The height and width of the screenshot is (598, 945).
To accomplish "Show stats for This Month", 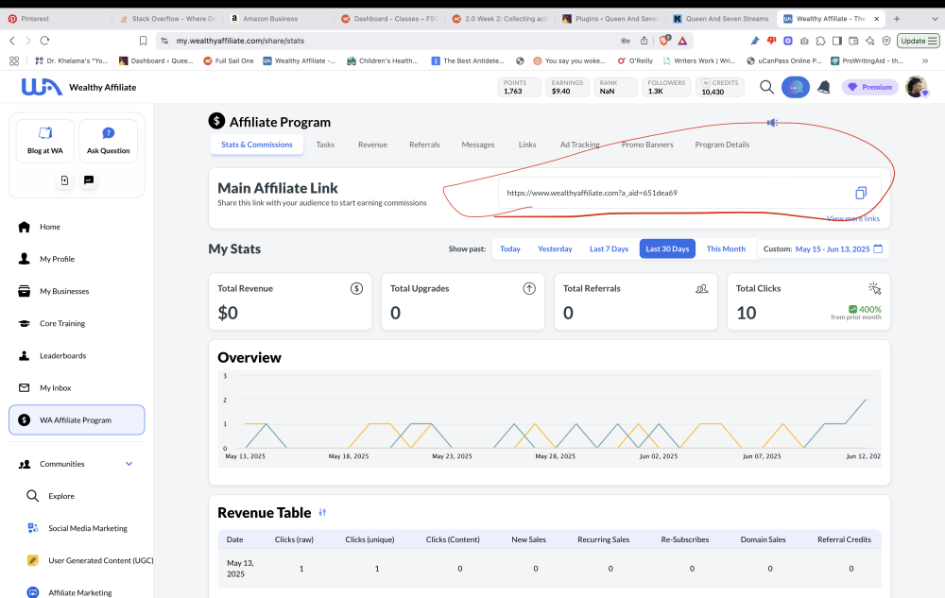I will click(x=726, y=248).
